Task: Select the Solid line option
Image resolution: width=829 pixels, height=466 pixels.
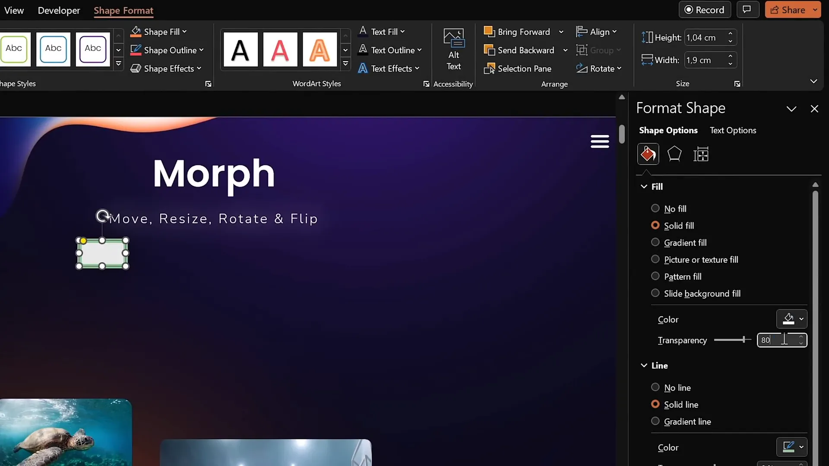Action: 674,404
